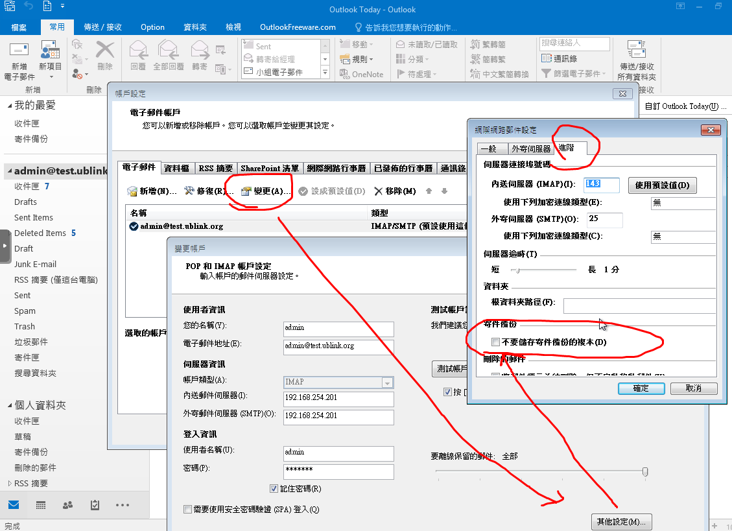
Task: Enable 需要使用安全密碼驗證 (SPA) checkbox
Action: (x=187, y=510)
